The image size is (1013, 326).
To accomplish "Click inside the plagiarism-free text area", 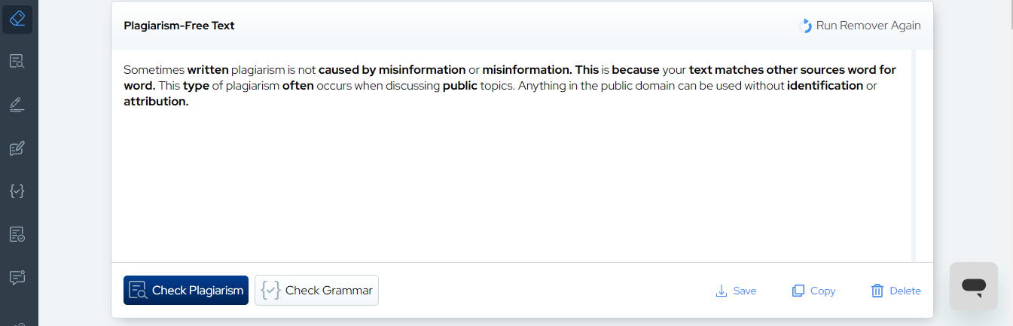I will click(511, 156).
